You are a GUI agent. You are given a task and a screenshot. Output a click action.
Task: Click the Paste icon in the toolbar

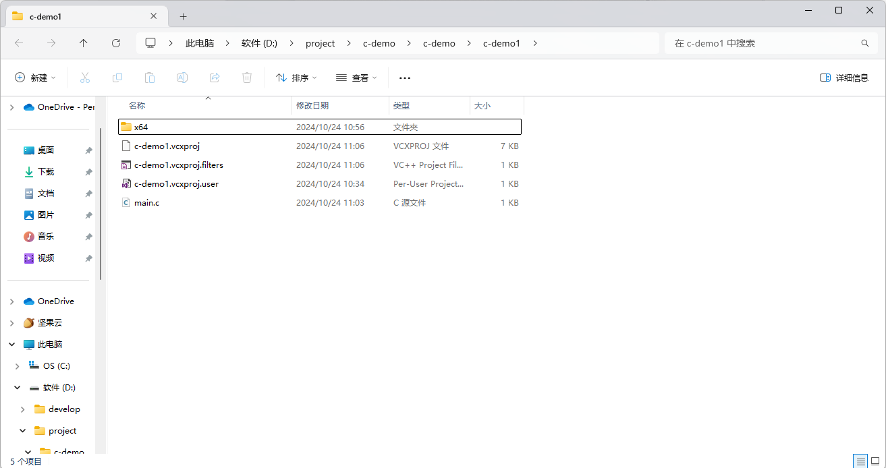pyautogui.click(x=149, y=78)
